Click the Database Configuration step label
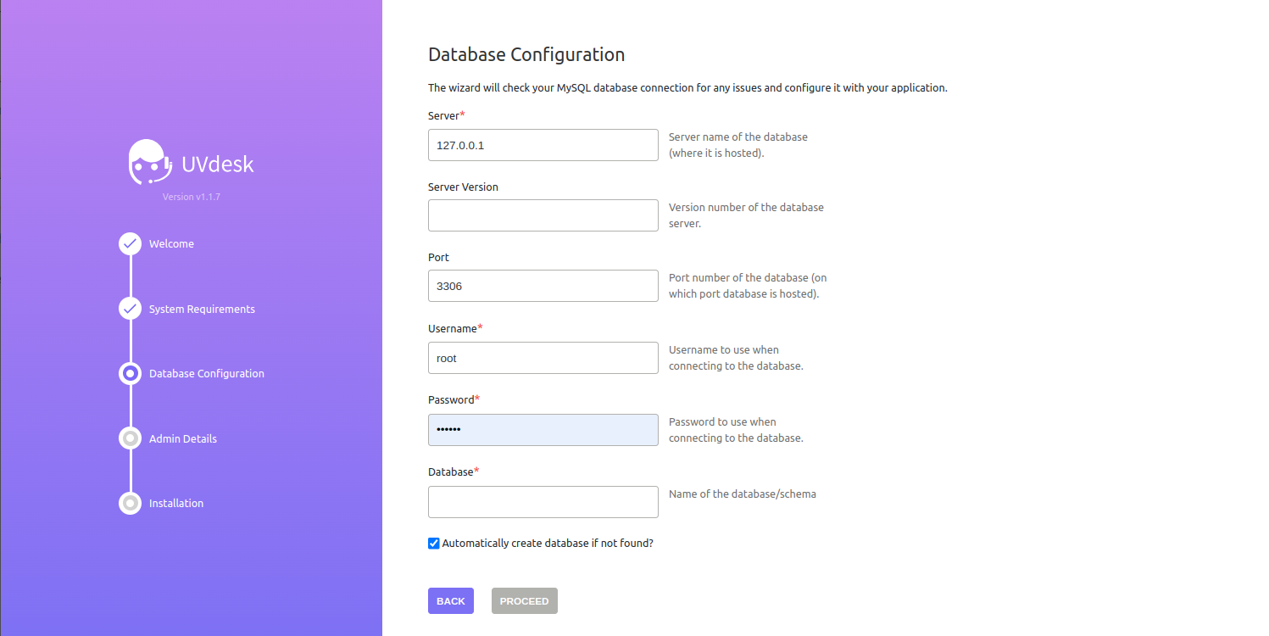 (x=207, y=374)
